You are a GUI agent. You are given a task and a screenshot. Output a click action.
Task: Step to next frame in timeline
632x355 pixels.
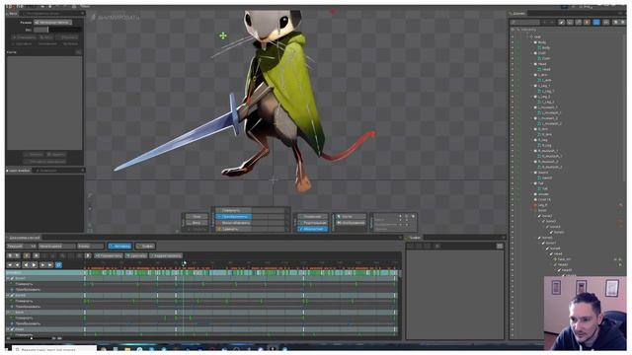coord(42,265)
